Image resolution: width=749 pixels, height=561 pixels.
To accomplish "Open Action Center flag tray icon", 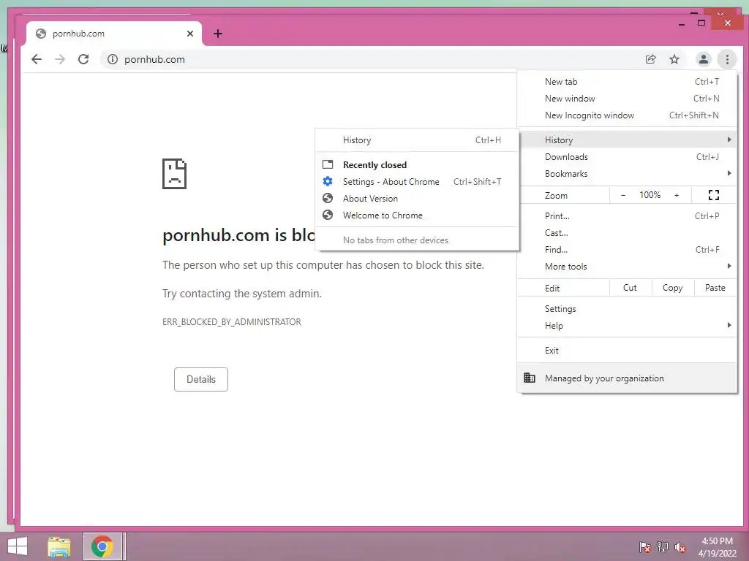I will (644, 546).
